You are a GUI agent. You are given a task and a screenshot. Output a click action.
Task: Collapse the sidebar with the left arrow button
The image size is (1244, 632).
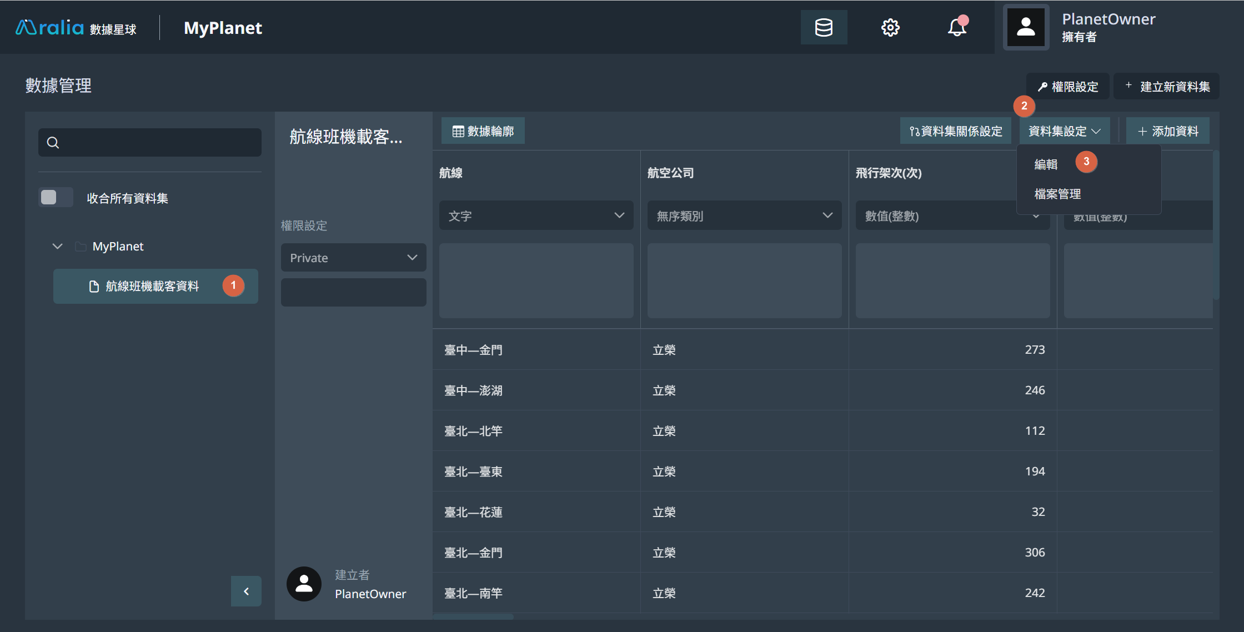pyautogui.click(x=246, y=591)
